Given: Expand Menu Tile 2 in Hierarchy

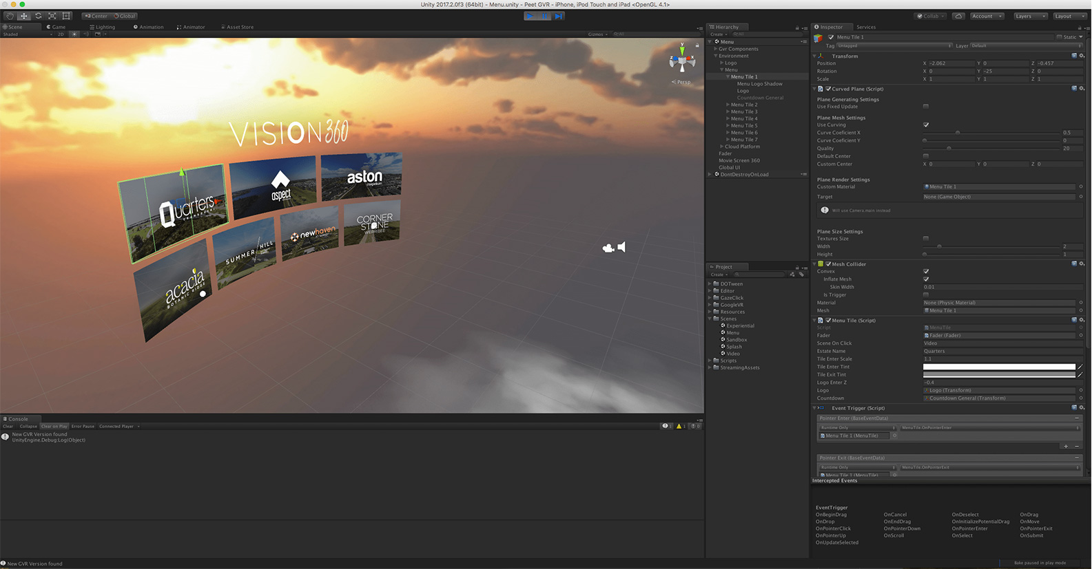Looking at the screenshot, I should [728, 105].
